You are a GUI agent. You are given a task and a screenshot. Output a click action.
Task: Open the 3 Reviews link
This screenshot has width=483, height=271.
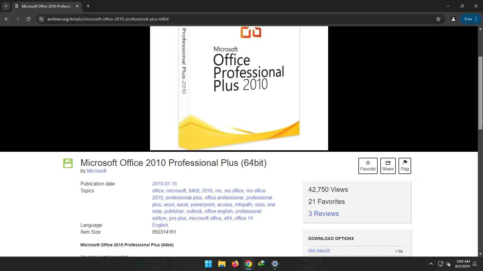323,213
